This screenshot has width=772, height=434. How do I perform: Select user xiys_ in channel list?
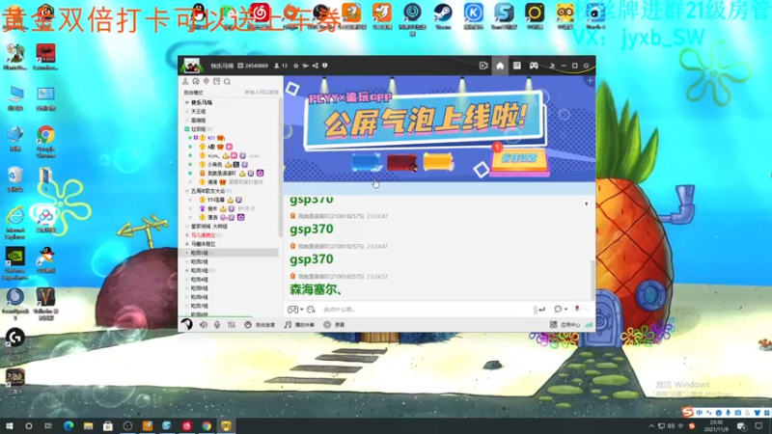213,155
